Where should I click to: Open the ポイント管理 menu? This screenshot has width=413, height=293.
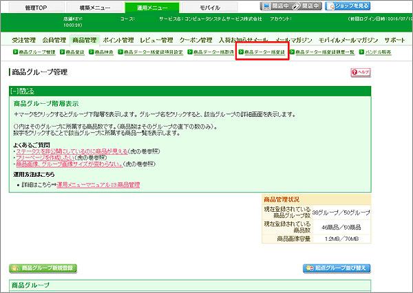tap(118, 41)
